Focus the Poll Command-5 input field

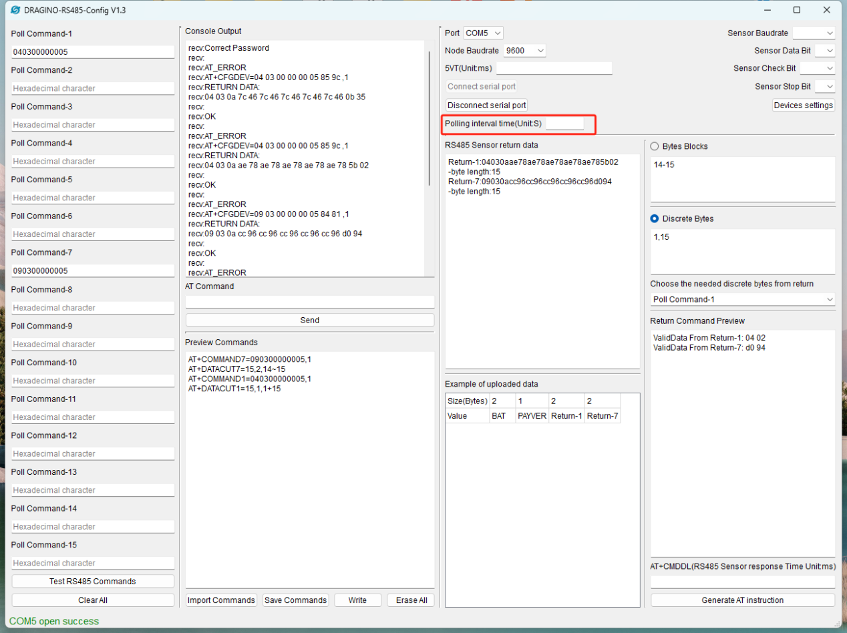coord(93,198)
